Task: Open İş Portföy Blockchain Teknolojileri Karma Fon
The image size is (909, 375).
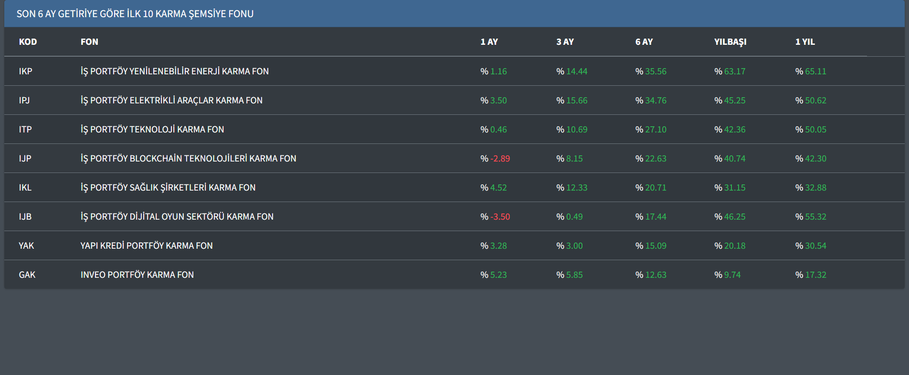Action: [188, 159]
